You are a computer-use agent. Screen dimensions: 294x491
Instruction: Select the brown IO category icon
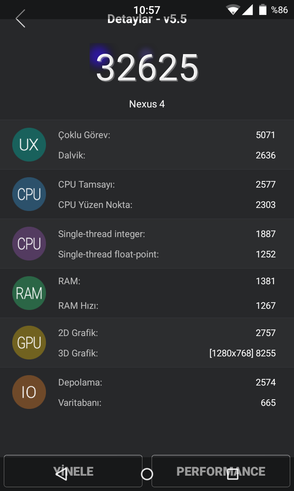pyautogui.click(x=29, y=392)
